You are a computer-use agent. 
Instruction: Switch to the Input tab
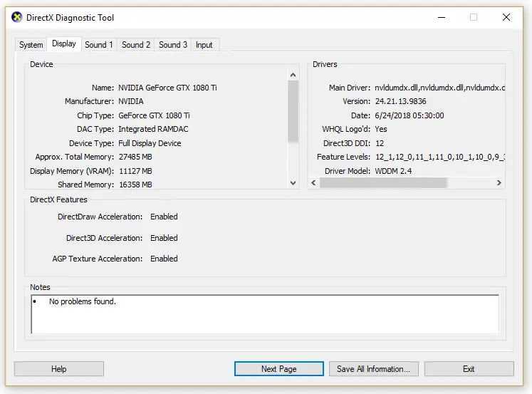pos(204,45)
